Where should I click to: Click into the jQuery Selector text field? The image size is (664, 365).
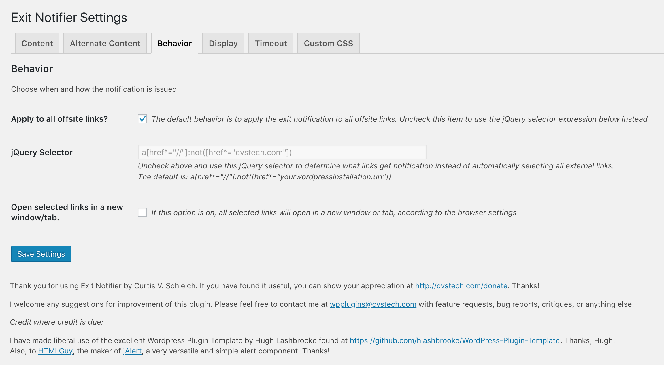(x=282, y=152)
